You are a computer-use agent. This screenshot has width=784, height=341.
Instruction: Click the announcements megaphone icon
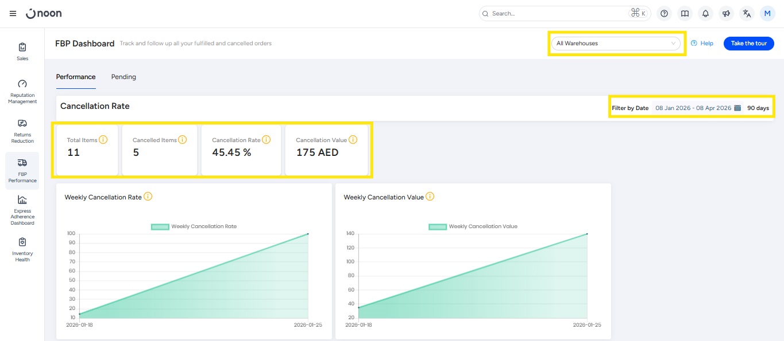tap(726, 14)
